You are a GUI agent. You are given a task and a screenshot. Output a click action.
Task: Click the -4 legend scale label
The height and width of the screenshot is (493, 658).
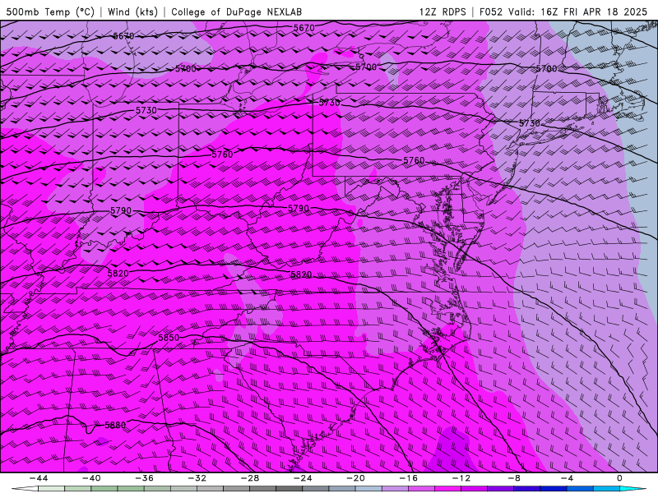point(567,478)
